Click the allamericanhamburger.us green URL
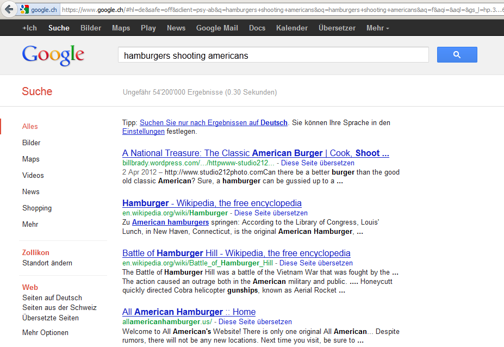Image resolution: width=504 pixels, height=347 pixels. point(167,321)
